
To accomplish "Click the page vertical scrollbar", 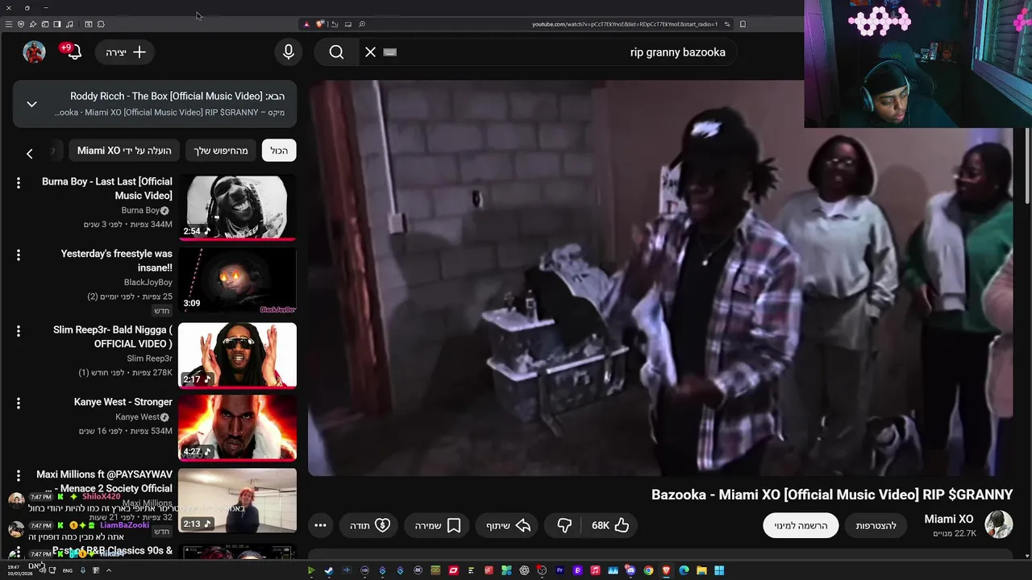I will (x=1026, y=165).
